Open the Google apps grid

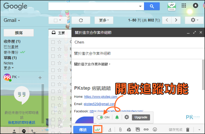tap(184, 5)
